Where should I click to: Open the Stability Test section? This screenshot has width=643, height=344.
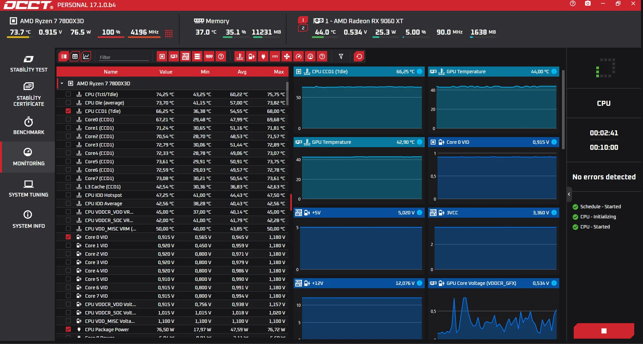29,64
